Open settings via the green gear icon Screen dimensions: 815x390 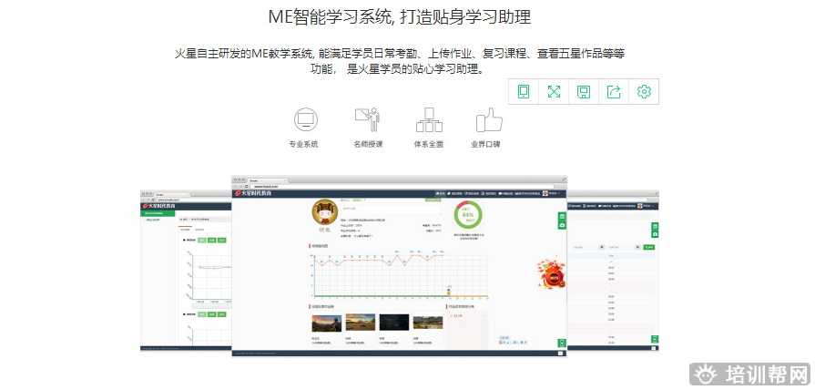tap(644, 91)
